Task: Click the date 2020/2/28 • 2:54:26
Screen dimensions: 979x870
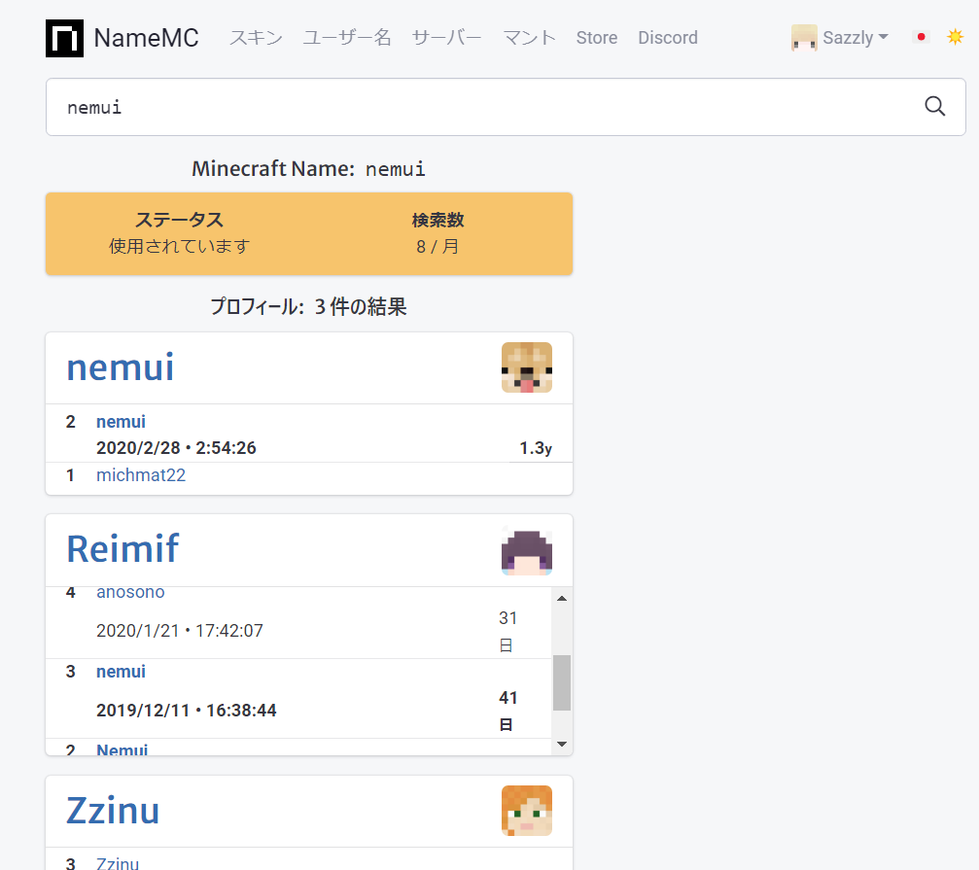Action: point(176,448)
